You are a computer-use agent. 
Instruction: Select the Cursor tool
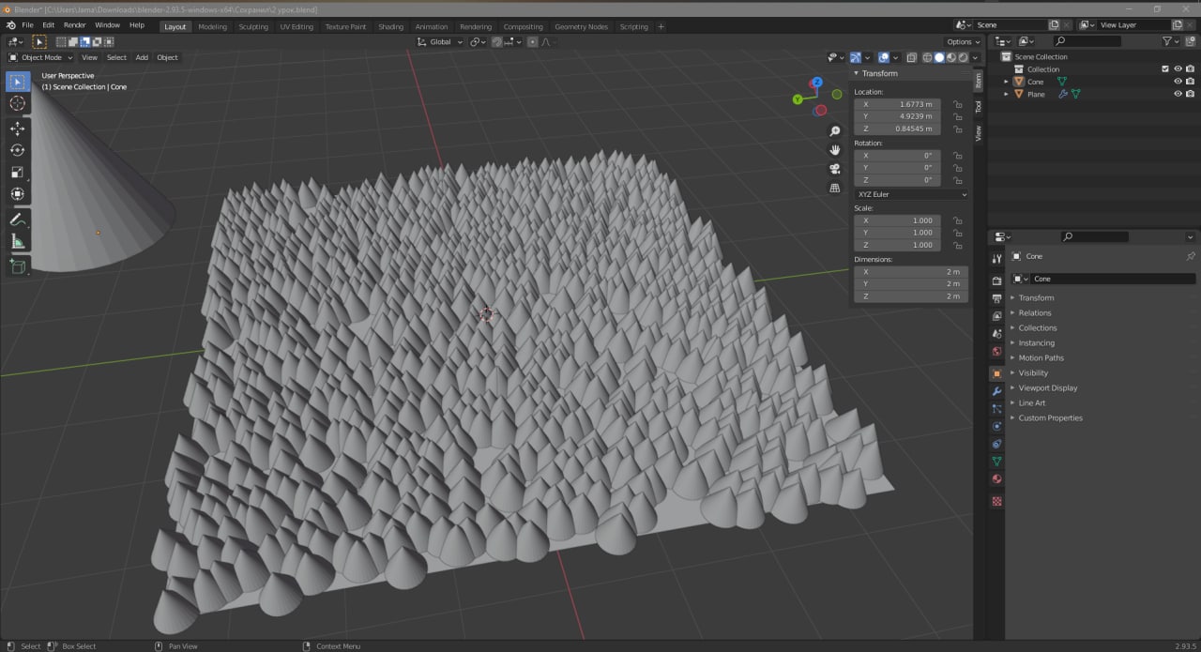pyautogui.click(x=17, y=103)
